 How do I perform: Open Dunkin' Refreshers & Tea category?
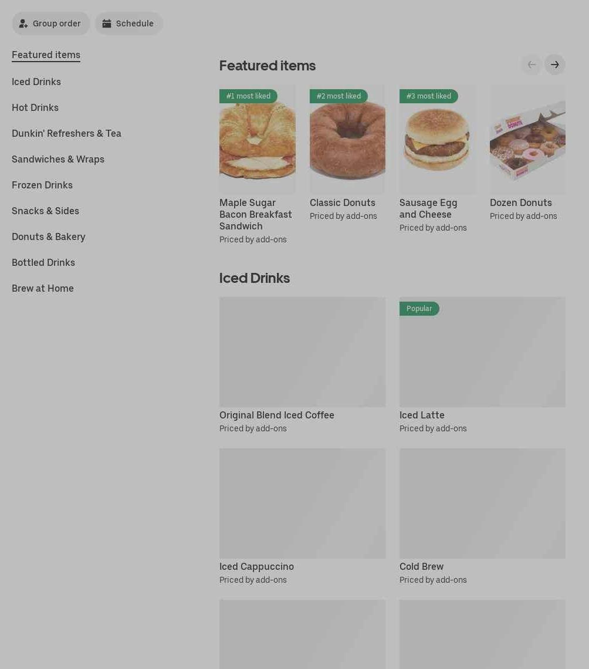(x=66, y=133)
